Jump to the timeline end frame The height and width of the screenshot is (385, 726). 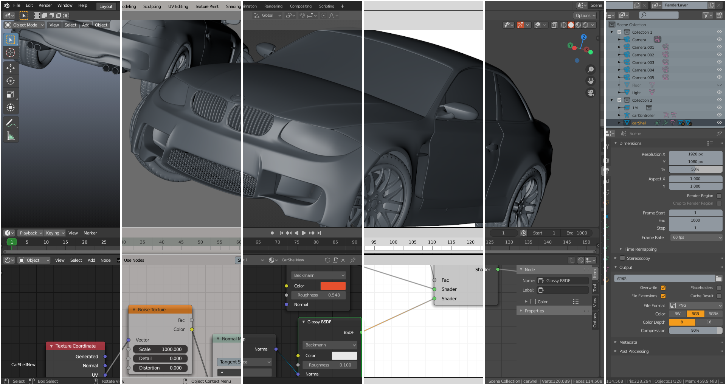[x=320, y=233]
